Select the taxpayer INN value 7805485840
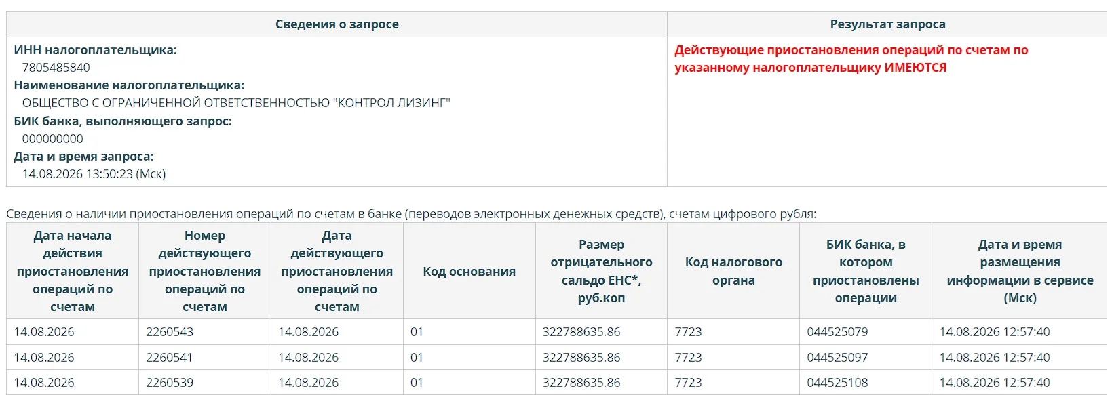The image size is (1112, 395). pos(56,68)
